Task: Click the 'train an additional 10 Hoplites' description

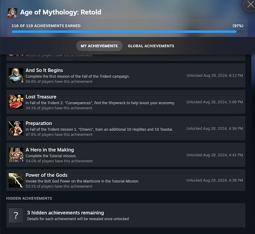Action: point(99,130)
